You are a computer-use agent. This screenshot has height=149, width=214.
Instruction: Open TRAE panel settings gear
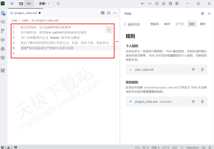[x=202, y=13]
